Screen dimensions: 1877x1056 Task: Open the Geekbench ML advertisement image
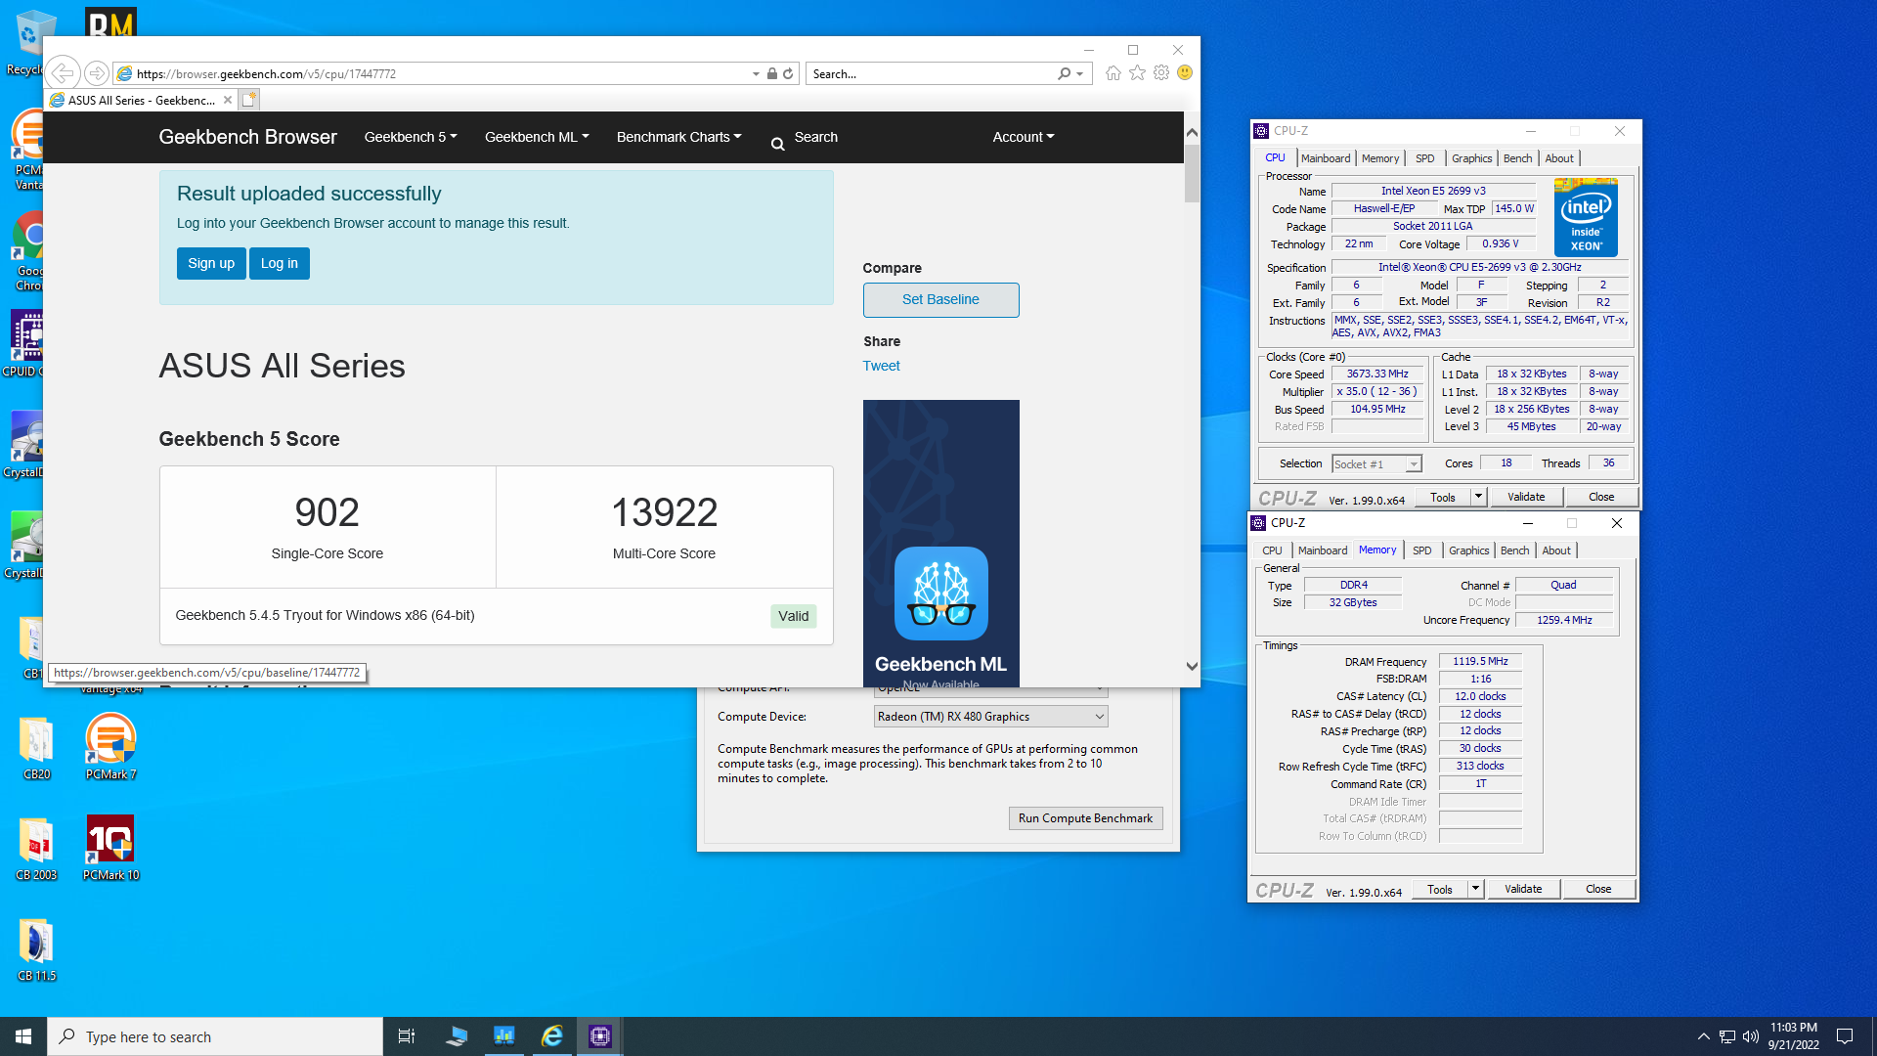(940, 543)
